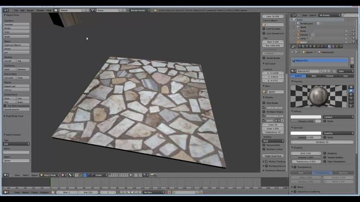Click the diffuse color swatch
This screenshot has height=202, width=360.
306,117
